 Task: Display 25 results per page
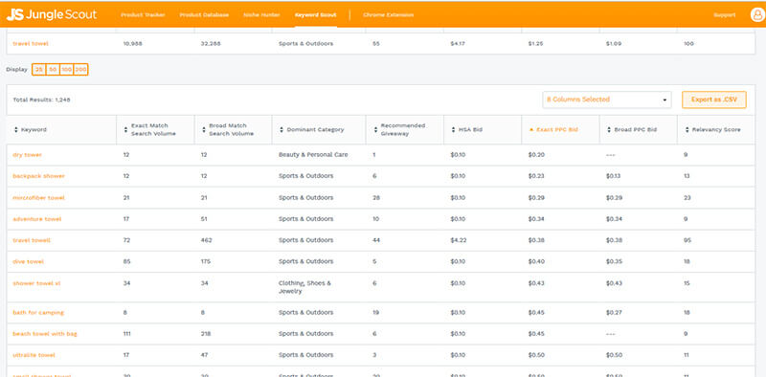[39, 70]
